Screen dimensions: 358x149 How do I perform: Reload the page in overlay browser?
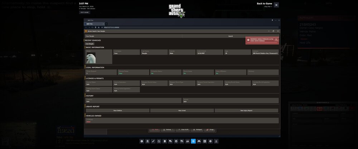tap(92, 27)
